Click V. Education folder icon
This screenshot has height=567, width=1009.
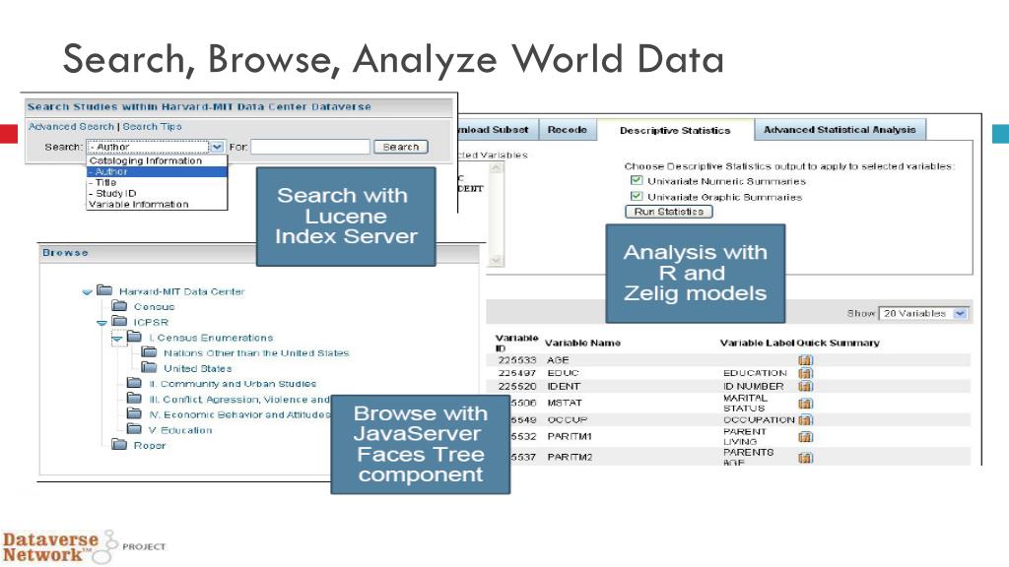pyautogui.click(x=134, y=429)
